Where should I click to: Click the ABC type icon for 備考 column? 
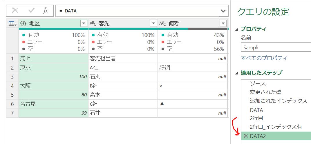(163, 24)
